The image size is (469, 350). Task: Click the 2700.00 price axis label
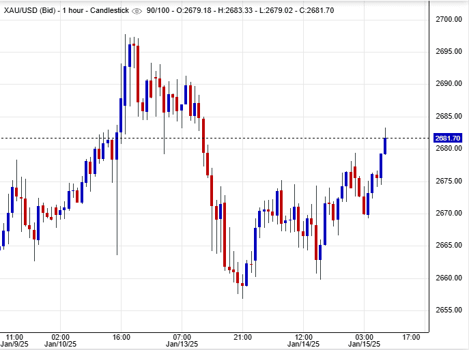tap(449, 19)
